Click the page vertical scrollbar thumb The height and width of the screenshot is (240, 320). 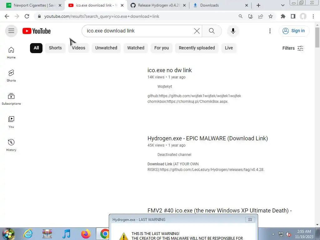pos(317,37)
